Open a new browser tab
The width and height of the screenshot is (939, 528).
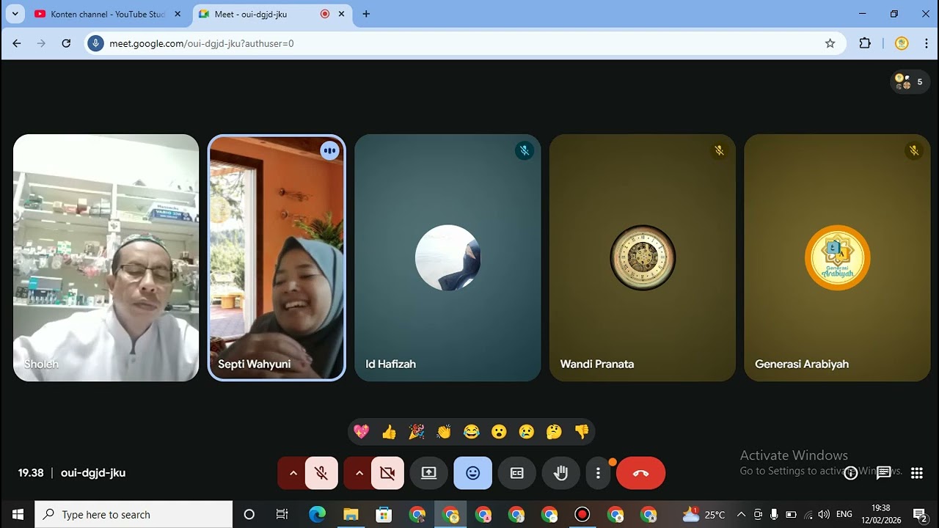point(366,14)
